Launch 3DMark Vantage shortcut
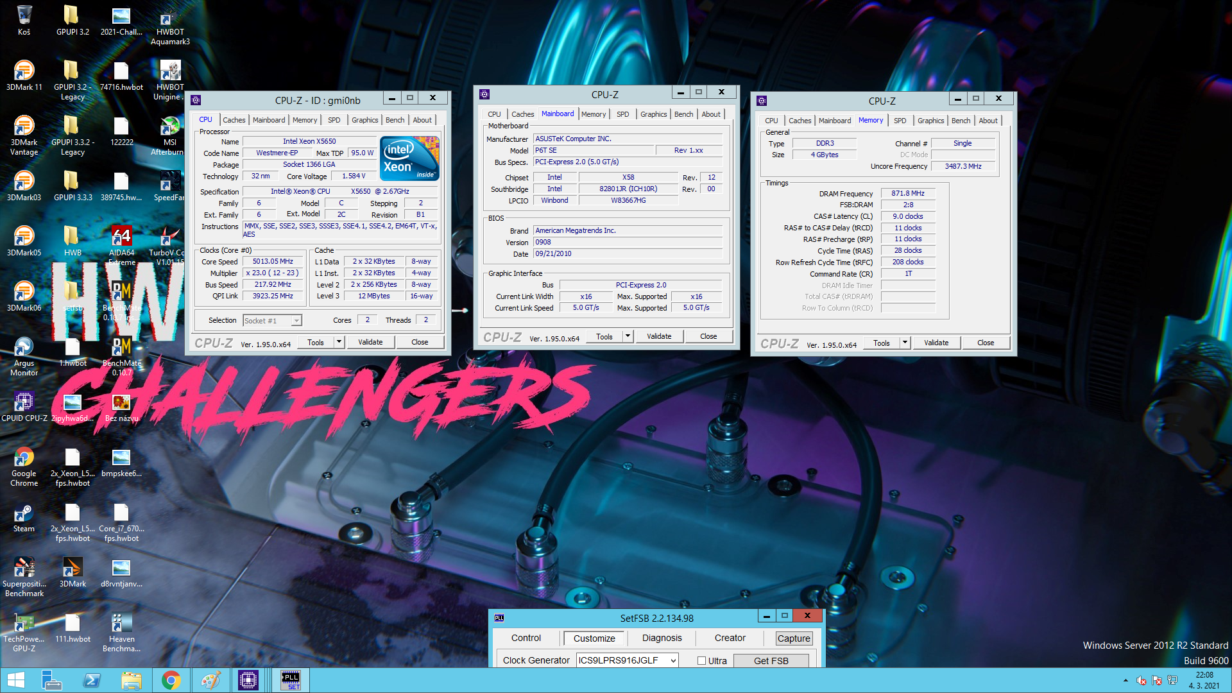 click(x=24, y=135)
